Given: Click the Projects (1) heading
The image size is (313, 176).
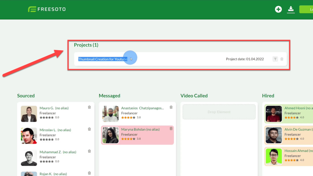Looking at the screenshot, I should 86,45.
